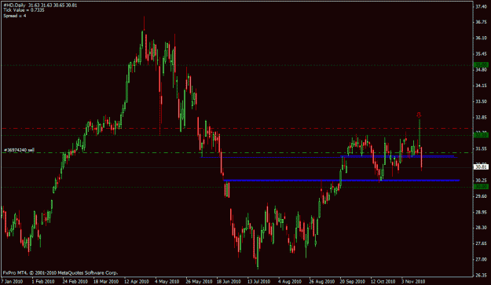The height and width of the screenshot is (285, 491).
Task: Click the 27.00 price axis label
Action: click(481, 259)
